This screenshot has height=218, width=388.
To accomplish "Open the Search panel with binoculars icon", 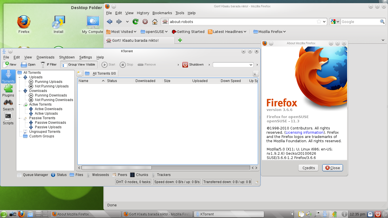I will point(8,105).
